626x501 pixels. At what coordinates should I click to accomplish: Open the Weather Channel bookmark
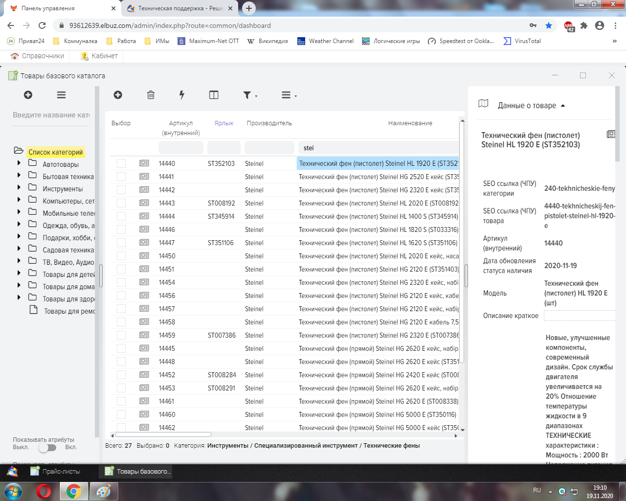[326, 41]
